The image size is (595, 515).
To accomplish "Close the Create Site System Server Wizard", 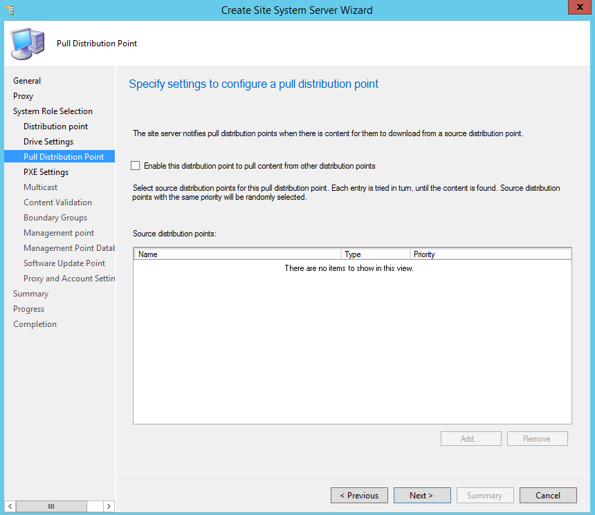I will [580, 7].
